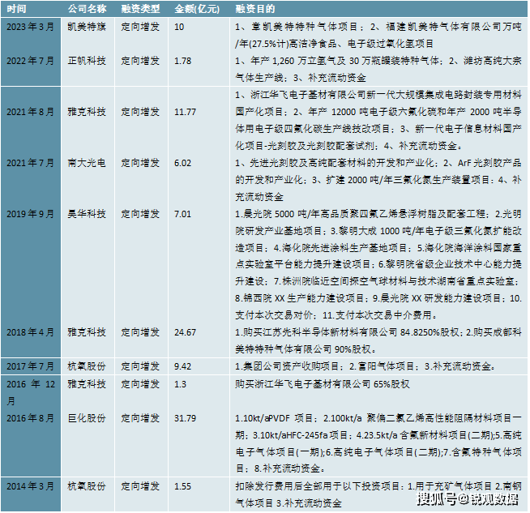Click purpose text starting 1.集团公司资产收购项目
Image resolution: width=530 pixels, height=513 pixels.
(365, 366)
